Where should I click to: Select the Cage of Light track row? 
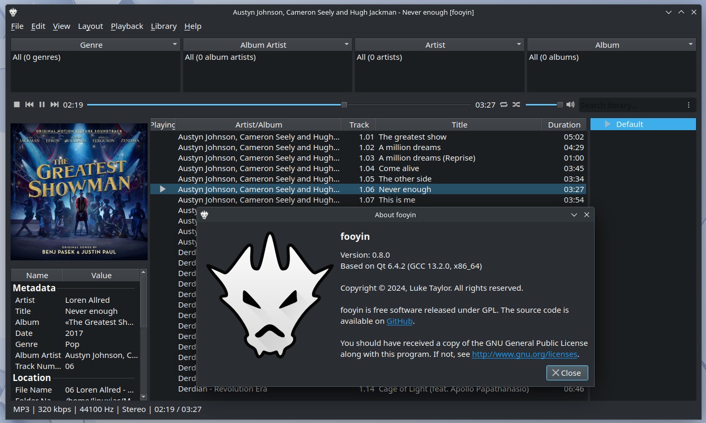[x=368, y=389]
